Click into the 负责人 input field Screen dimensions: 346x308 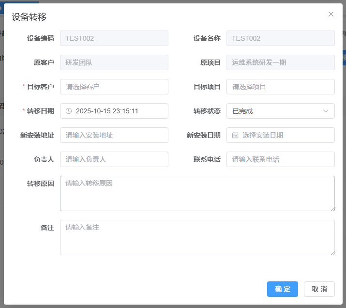tap(114, 159)
